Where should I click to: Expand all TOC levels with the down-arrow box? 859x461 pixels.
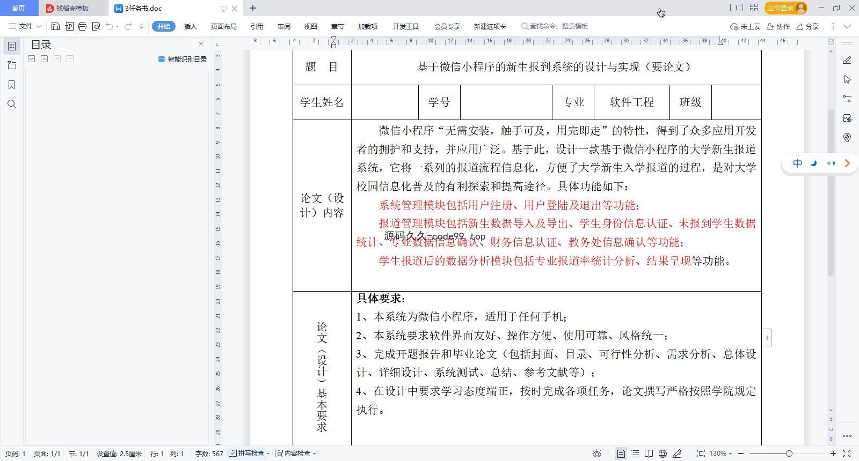coord(32,58)
